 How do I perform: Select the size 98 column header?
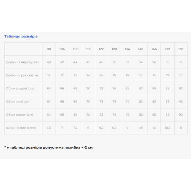[x=49, y=49]
